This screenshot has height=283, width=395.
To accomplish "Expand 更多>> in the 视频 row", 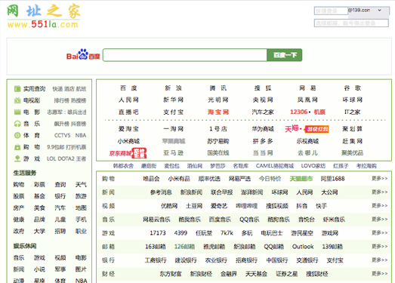I will (x=379, y=206).
